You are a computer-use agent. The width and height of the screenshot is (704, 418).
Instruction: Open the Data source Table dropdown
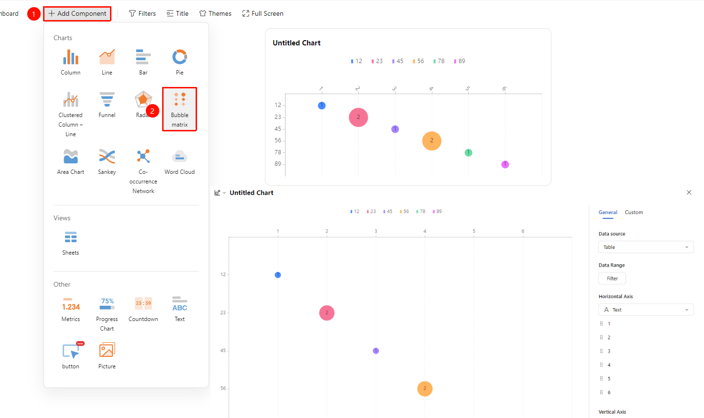pos(646,247)
